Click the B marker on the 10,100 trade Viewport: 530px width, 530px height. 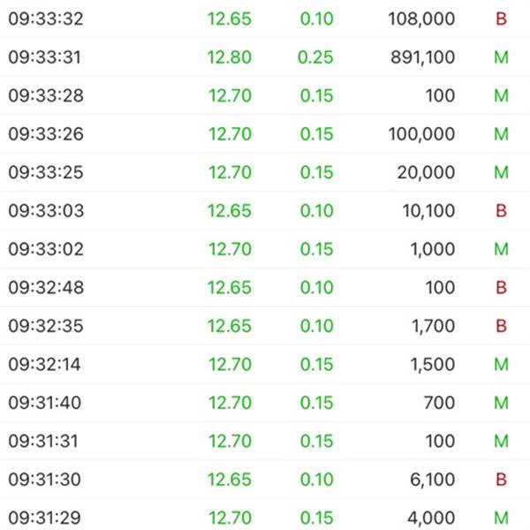(x=501, y=210)
